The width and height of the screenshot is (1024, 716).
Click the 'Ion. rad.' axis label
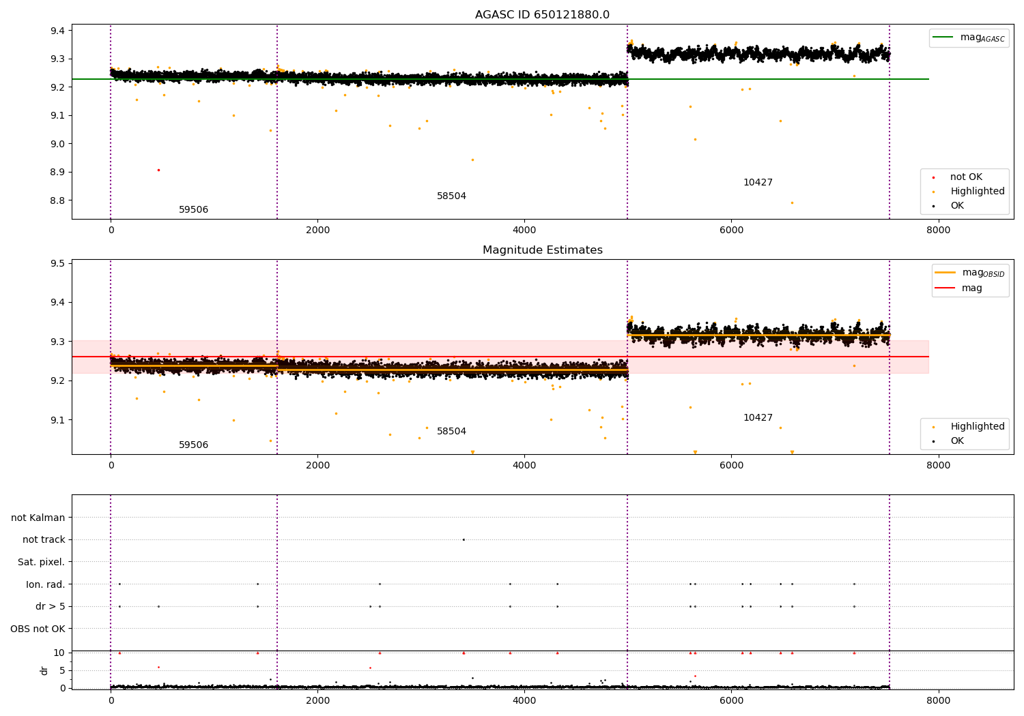pos(46,584)
